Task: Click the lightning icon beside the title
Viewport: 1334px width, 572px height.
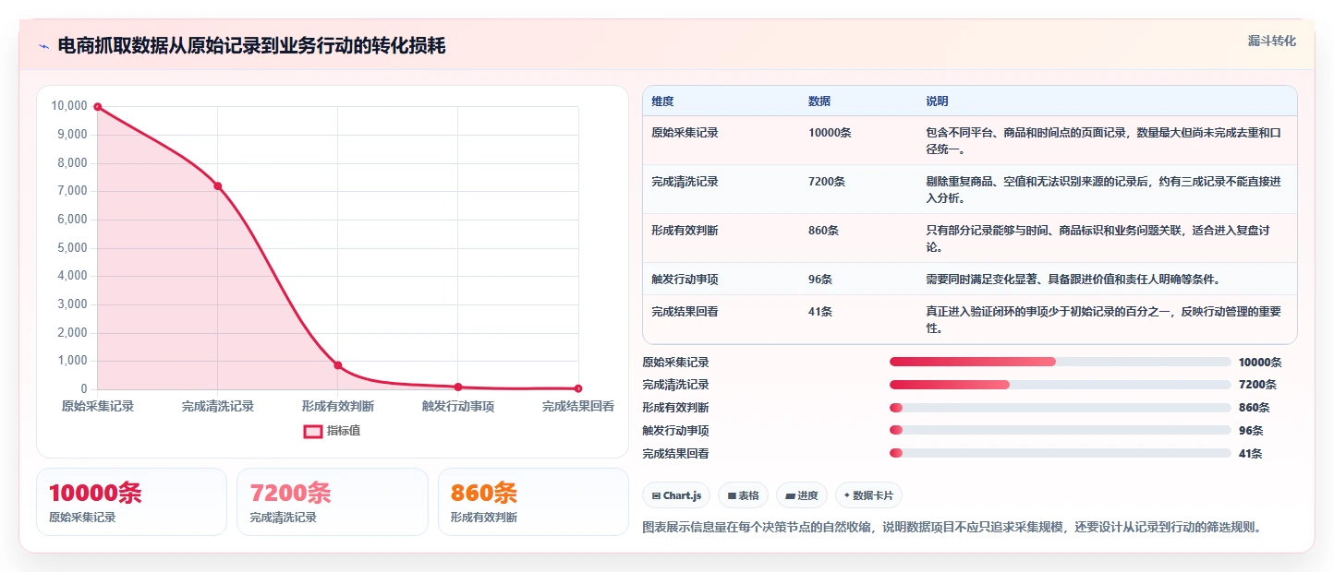Action: [43, 46]
